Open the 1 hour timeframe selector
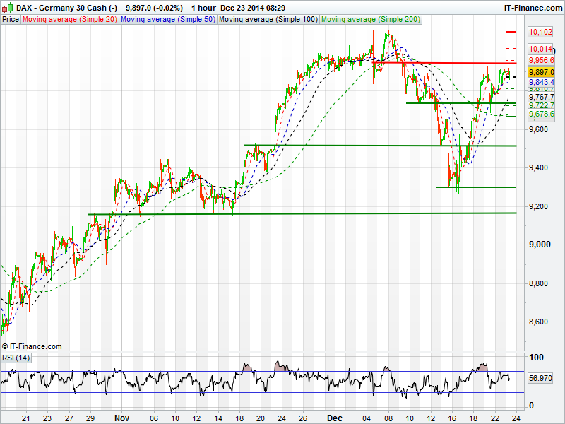Screen dimensions: 565x424 point(202,7)
